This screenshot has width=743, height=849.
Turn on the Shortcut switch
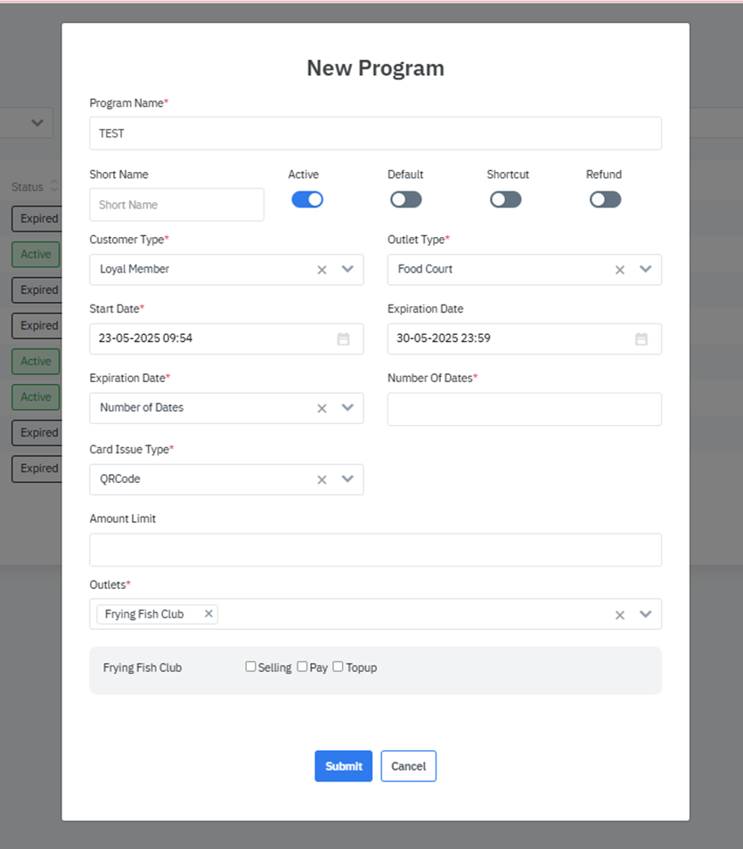(x=505, y=200)
